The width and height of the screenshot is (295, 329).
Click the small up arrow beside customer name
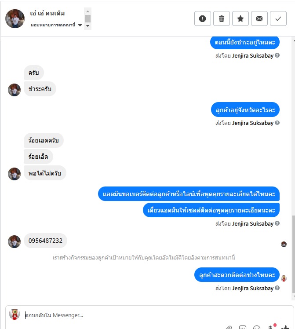click(x=87, y=11)
